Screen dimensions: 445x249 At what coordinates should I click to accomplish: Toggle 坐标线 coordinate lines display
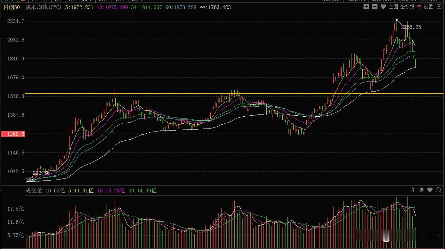pyautogui.click(x=407, y=7)
